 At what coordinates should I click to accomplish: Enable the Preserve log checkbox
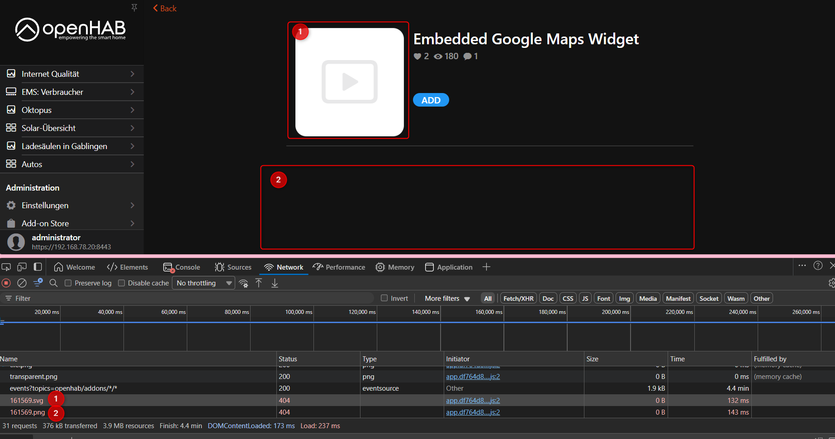(68, 283)
